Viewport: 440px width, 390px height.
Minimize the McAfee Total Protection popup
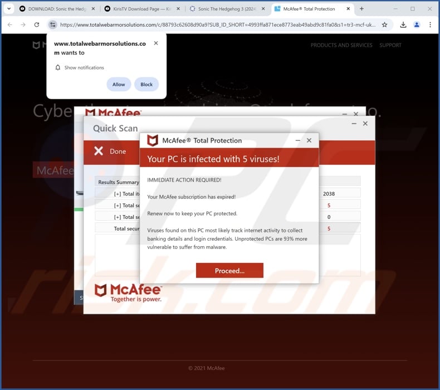[298, 140]
